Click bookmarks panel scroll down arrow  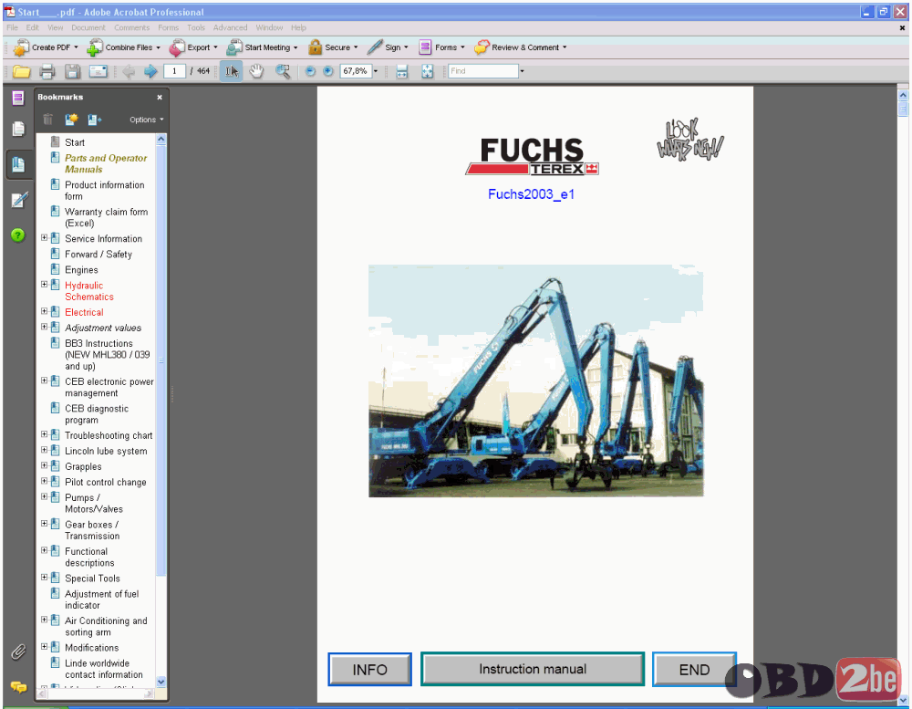tap(161, 681)
